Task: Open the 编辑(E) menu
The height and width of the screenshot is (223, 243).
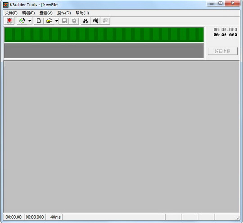Action: coord(28,13)
